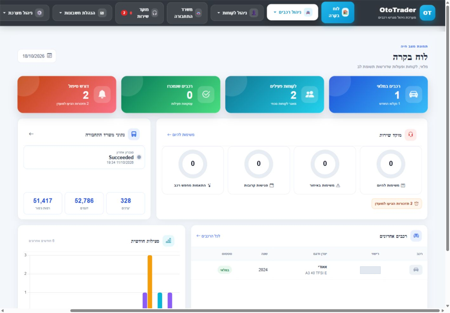Click the gear icon in ניהול מערכת
450x313 pixels.
pos(39,13)
